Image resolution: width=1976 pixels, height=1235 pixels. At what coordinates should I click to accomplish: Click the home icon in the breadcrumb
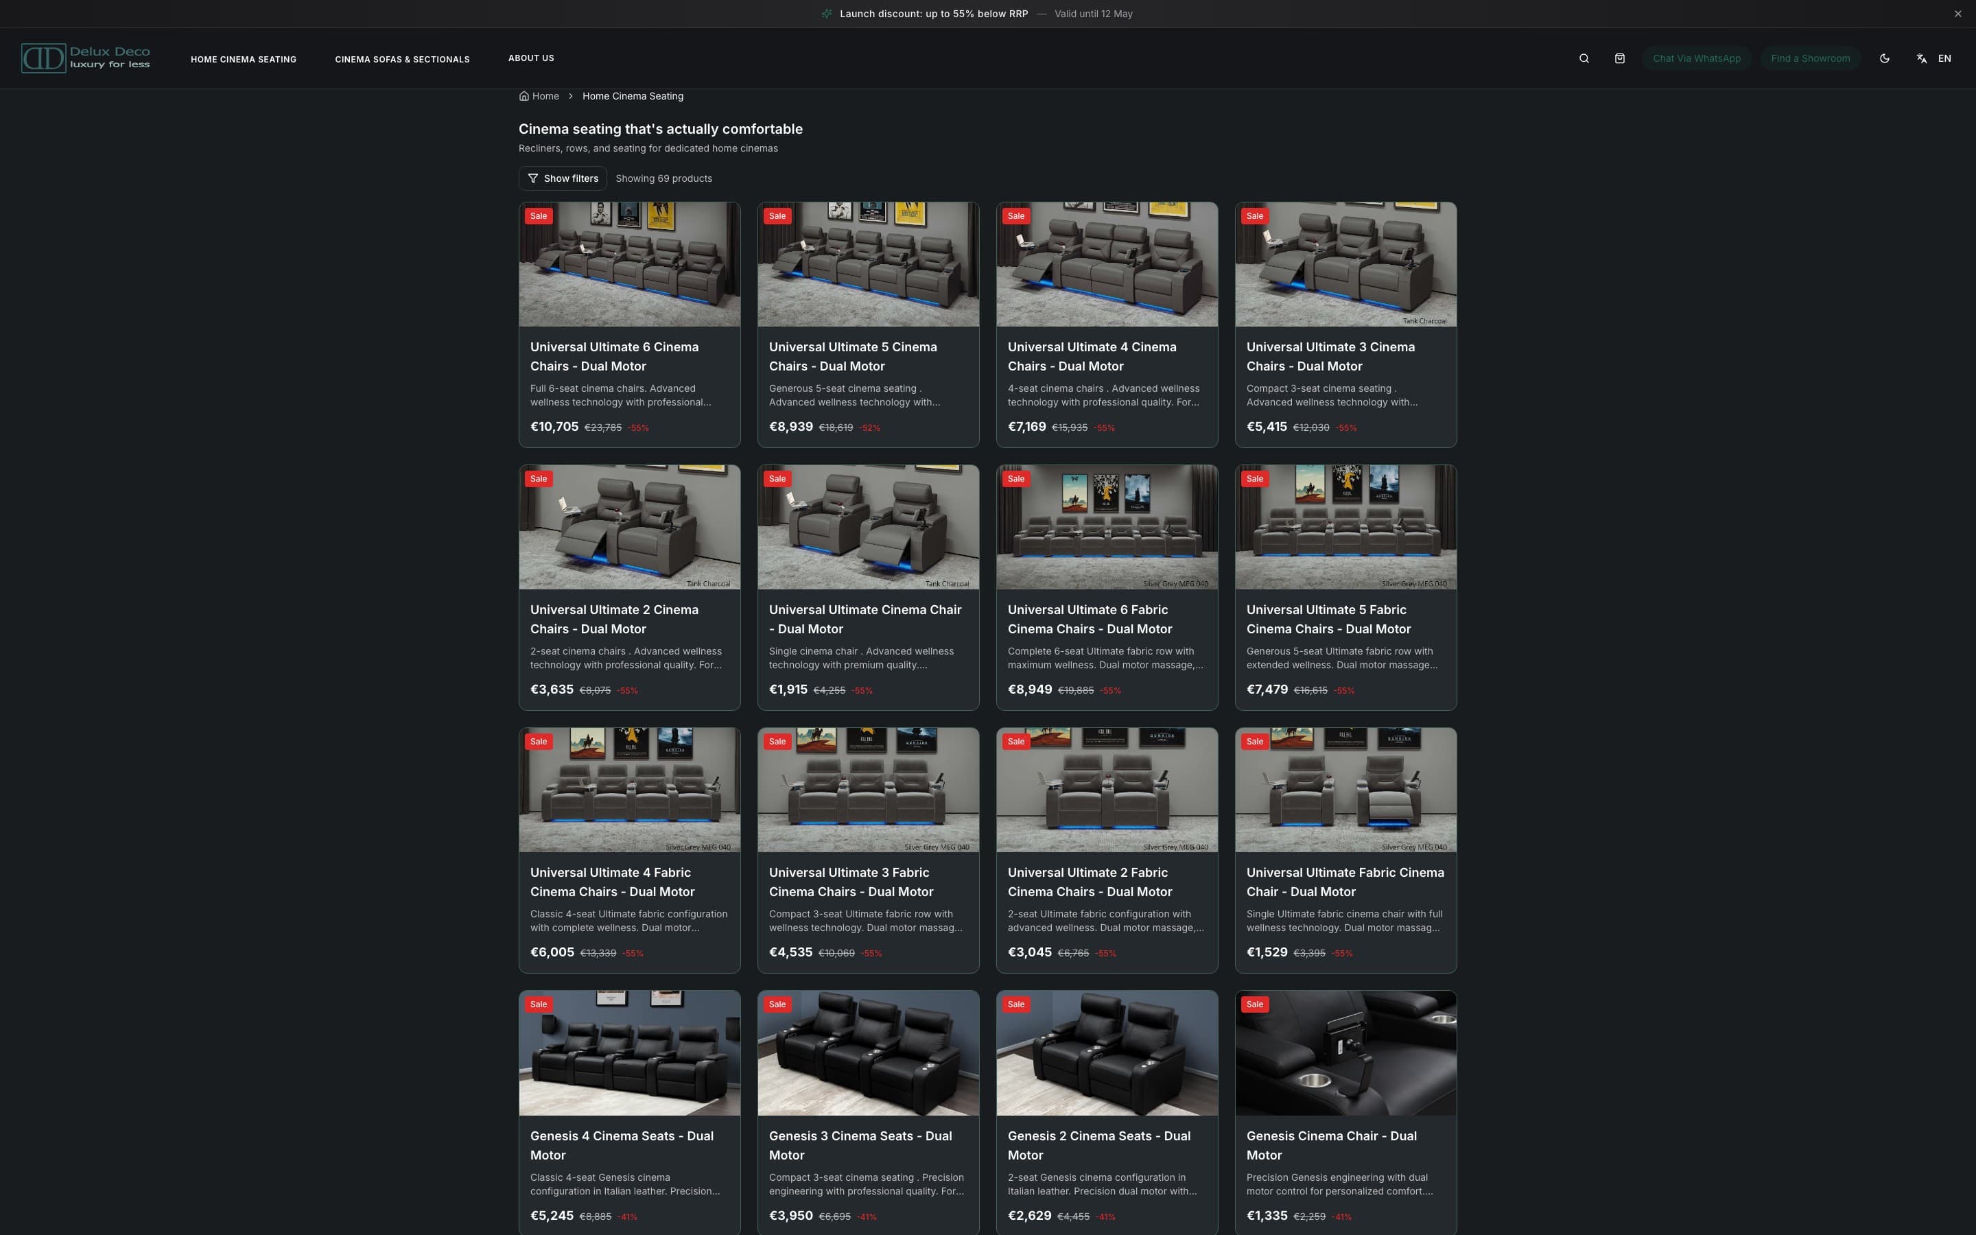(524, 95)
